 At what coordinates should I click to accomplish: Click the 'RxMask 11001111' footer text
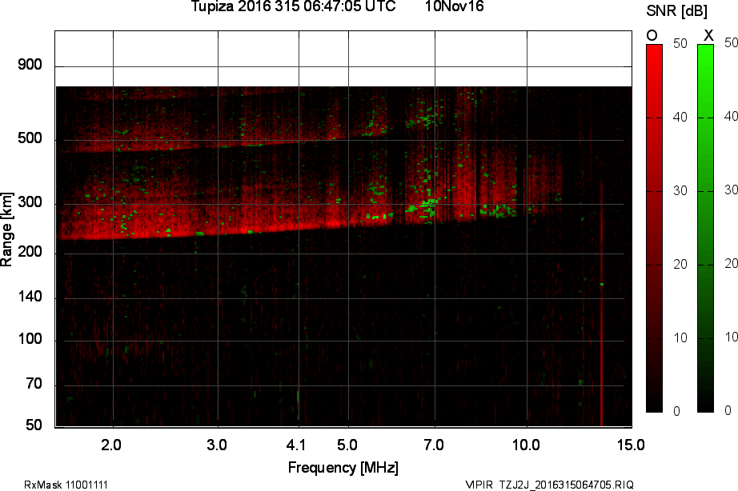[66, 485]
